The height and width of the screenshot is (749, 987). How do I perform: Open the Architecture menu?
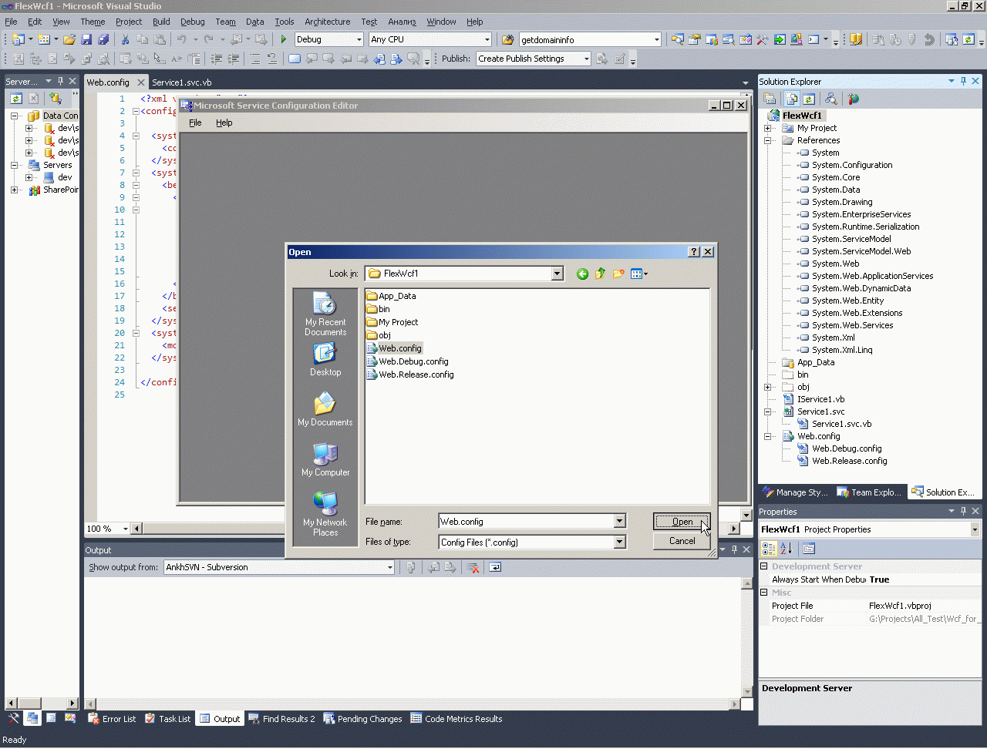(327, 22)
